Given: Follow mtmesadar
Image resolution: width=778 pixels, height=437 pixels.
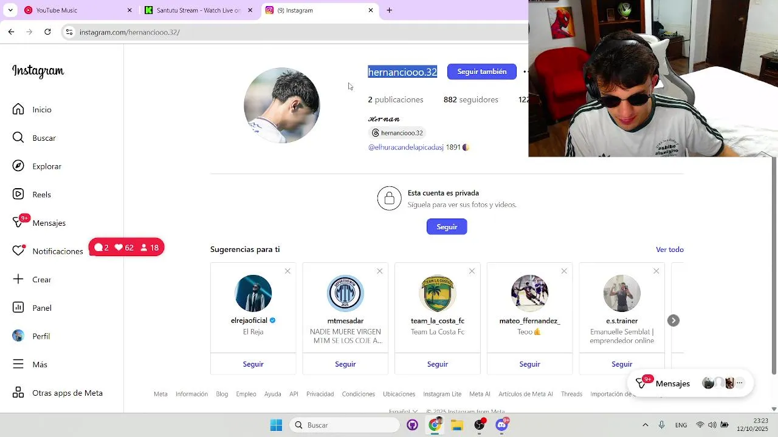Looking at the screenshot, I should click(345, 364).
